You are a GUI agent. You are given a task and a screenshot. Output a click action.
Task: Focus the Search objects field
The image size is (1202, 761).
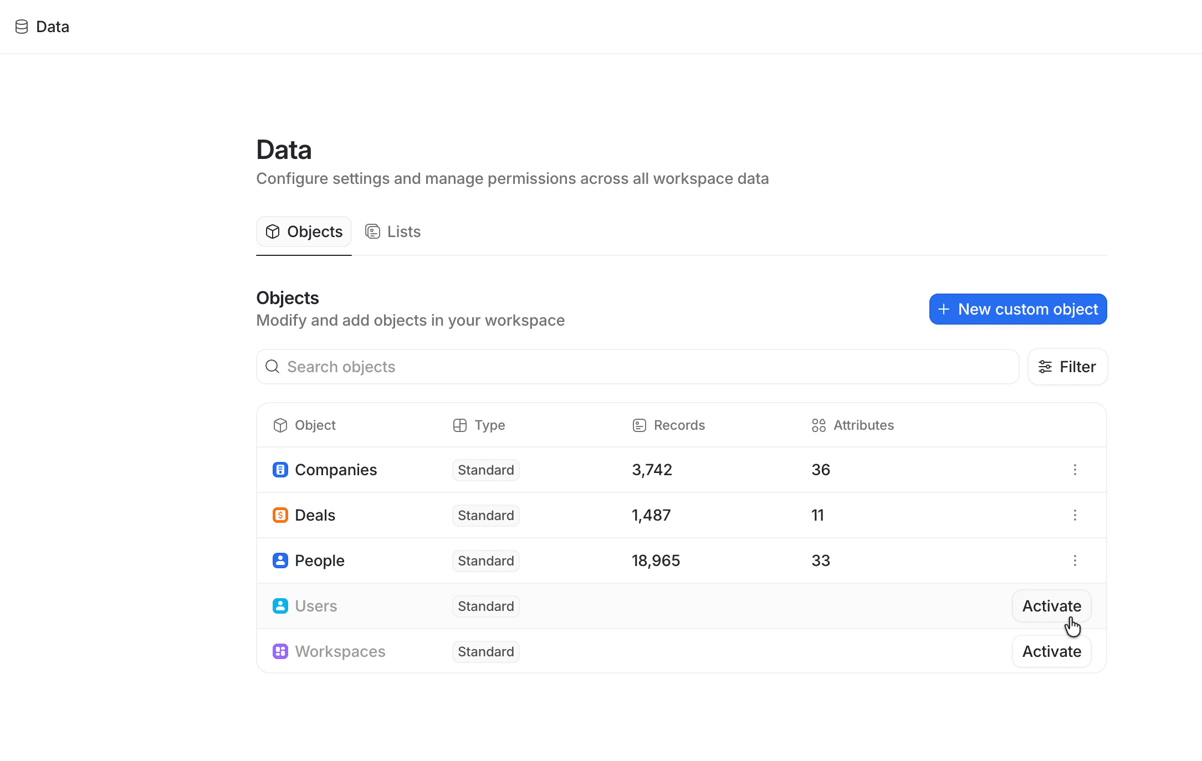(637, 367)
